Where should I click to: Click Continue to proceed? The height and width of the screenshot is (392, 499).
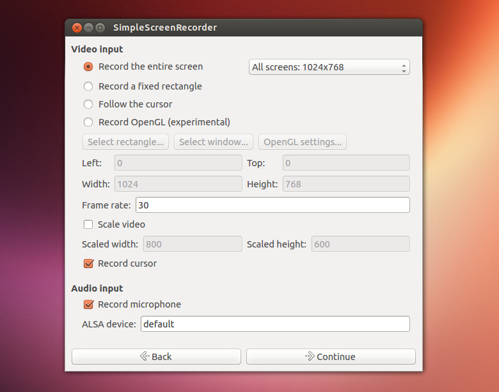[x=331, y=356]
